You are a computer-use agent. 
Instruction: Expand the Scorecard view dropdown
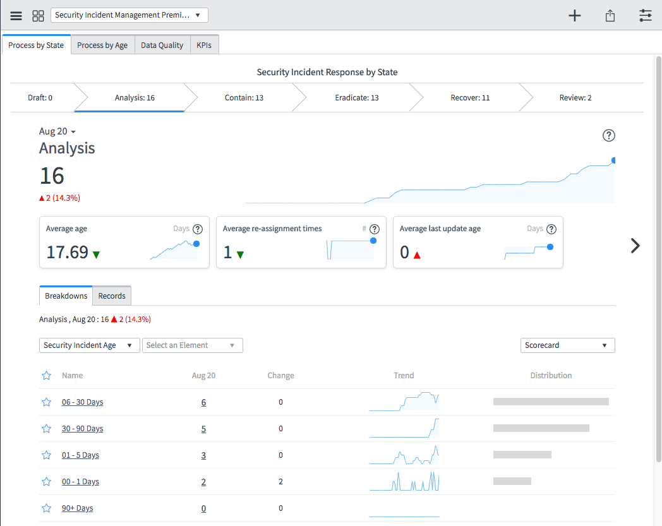coord(567,345)
